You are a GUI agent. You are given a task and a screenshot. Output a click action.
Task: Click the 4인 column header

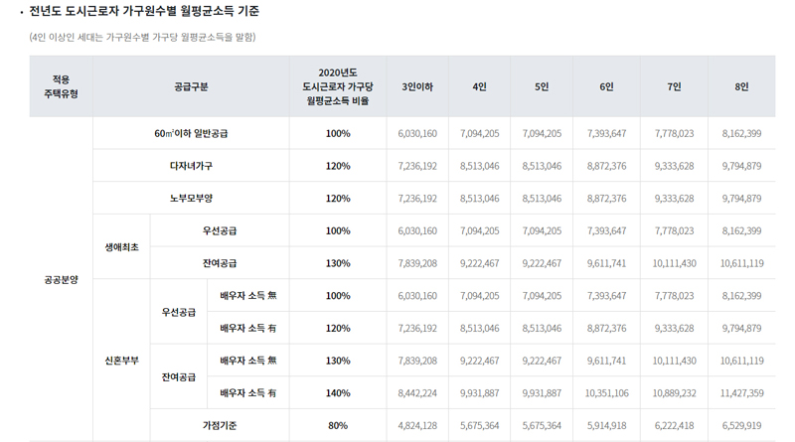(480, 86)
